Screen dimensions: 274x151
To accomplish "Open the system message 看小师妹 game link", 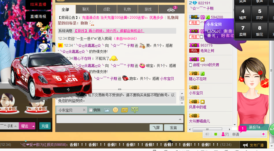I will [109, 31].
